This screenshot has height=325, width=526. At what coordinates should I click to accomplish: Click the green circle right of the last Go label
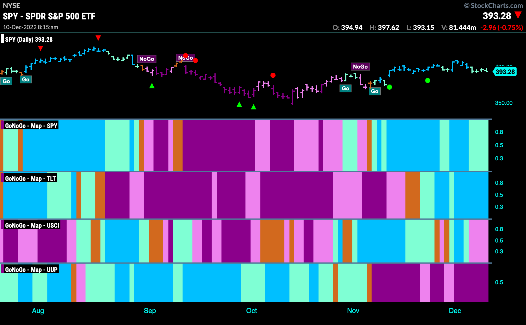click(x=390, y=87)
